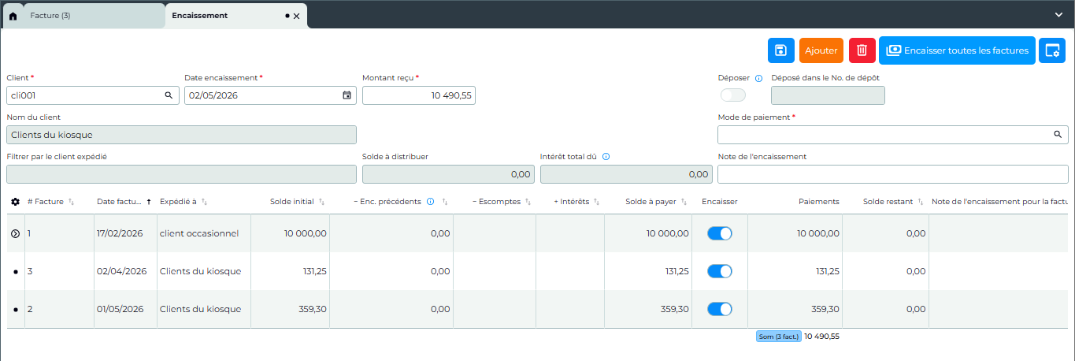Expand the row arrow of invoice 1
The height and width of the screenshot is (361, 1075).
[15, 233]
